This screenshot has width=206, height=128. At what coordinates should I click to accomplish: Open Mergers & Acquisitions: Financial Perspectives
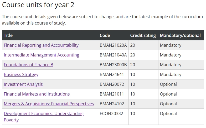tap(49, 104)
